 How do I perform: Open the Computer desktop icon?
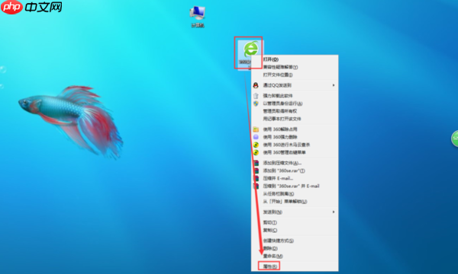coord(198,17)
